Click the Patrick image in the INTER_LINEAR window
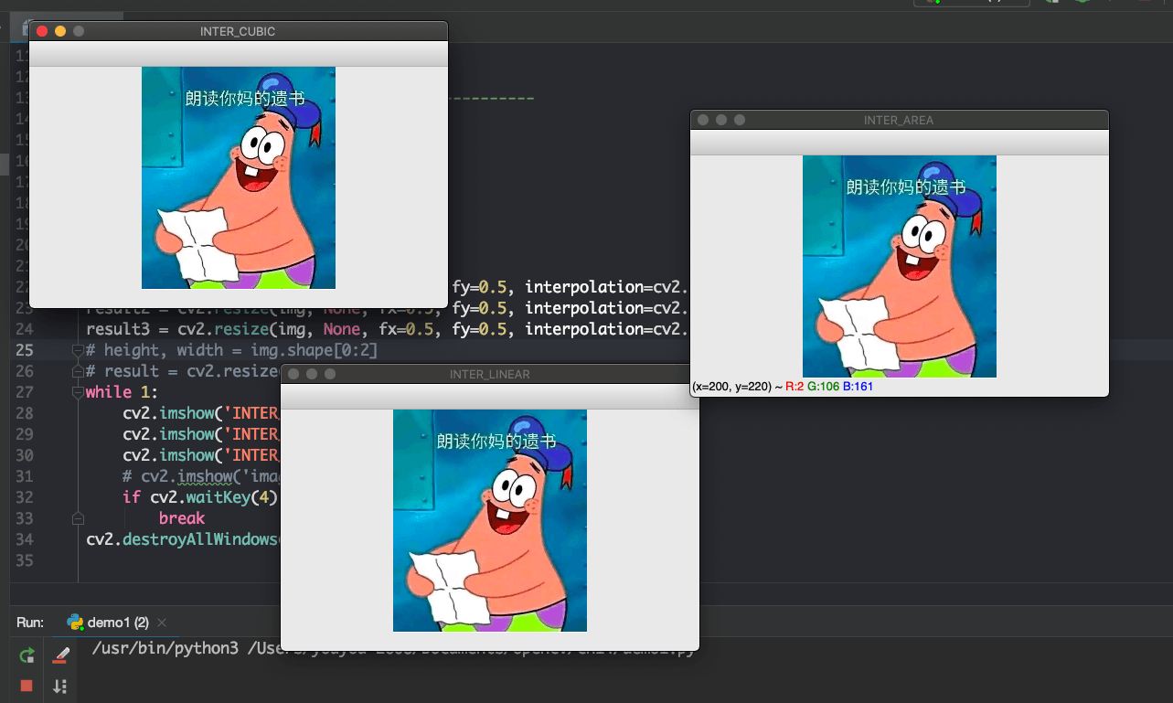1173x703 pixels. (490, 520)
